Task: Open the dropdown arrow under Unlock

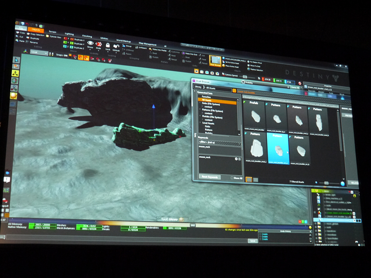Action: (x=115, y=53)
